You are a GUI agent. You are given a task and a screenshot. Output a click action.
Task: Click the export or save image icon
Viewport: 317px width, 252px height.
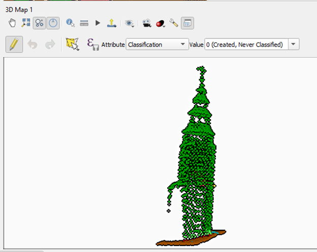[x=112, y=23]
